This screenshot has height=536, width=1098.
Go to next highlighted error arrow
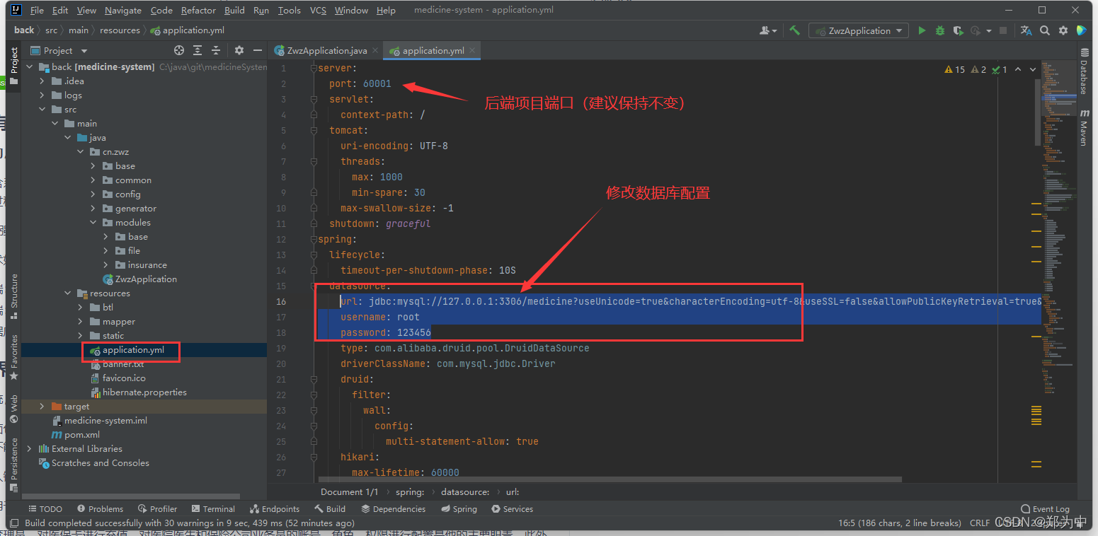tap(1033, 69)
